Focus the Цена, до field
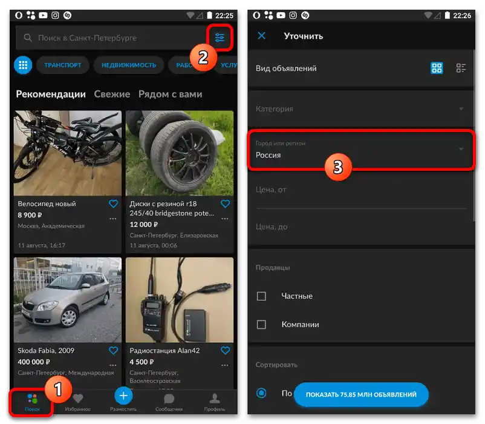 coord(361,227)
